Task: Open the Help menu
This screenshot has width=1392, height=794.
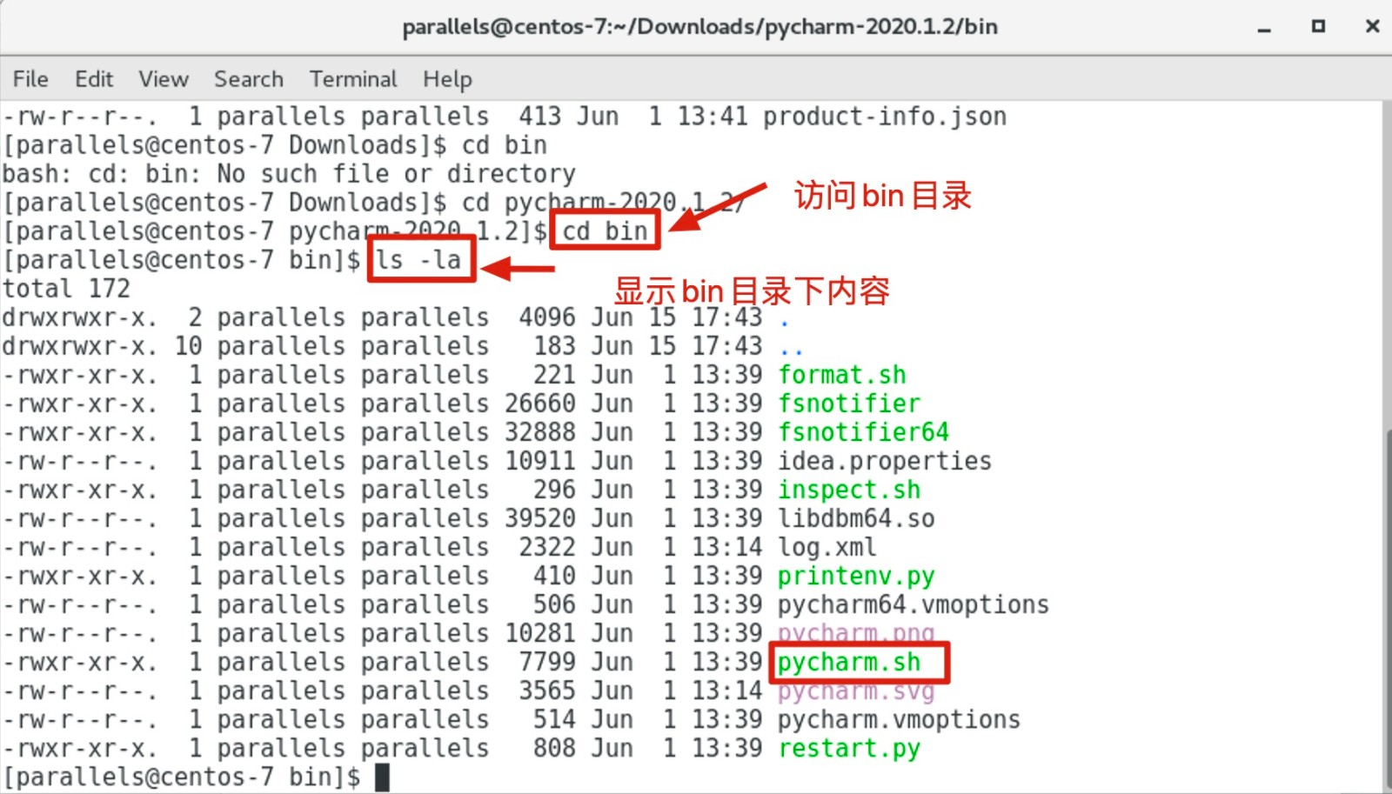Action: [447, 79]
